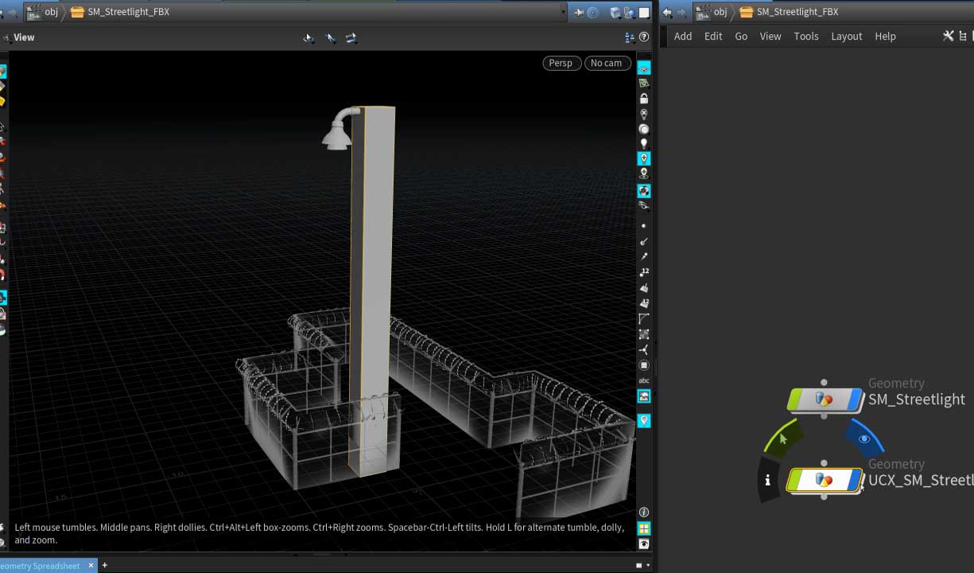Click the tree list view icon in network editor
The width and height of the screenshot is (974, 573).
[964, 36]
